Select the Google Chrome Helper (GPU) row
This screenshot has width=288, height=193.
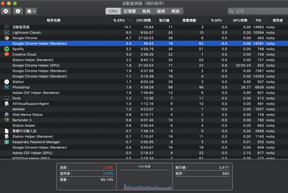pos(144,65)
